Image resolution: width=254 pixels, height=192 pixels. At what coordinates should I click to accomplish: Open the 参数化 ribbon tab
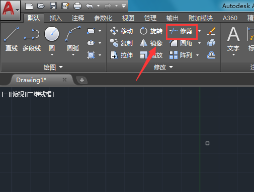pyautogui.click(x=103, y=18)
